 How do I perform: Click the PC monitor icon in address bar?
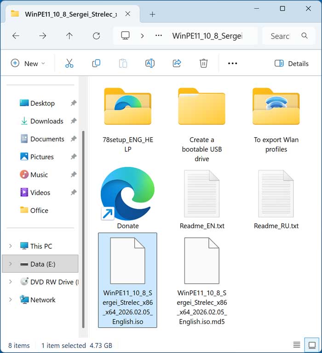(125, 35)
